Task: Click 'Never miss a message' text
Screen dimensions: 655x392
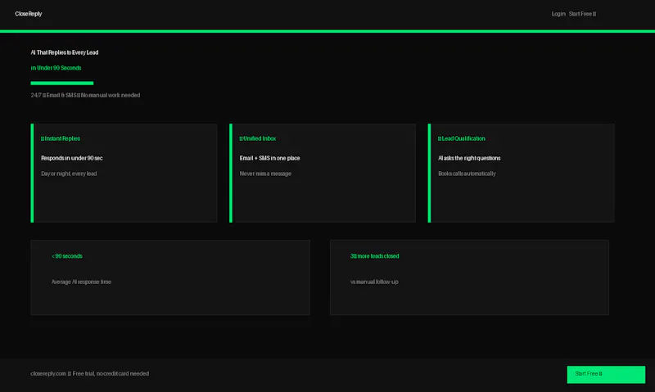Action: [265, 173]
